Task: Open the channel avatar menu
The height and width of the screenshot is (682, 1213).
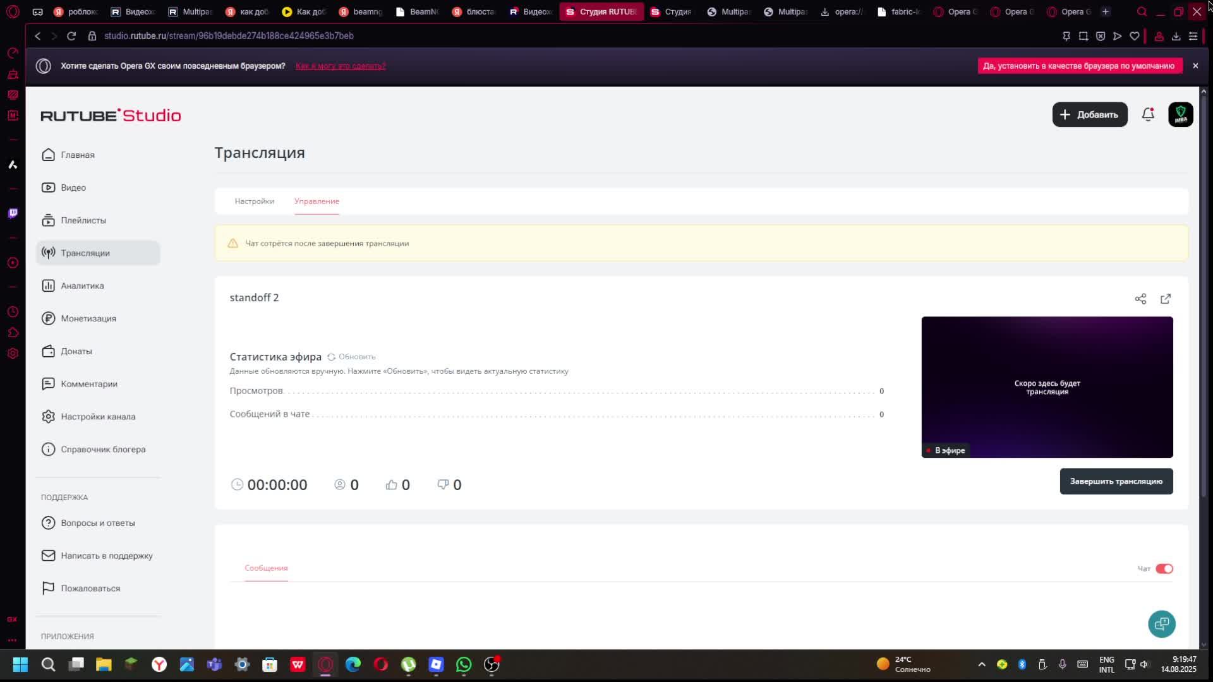Action: (1180, 114)
